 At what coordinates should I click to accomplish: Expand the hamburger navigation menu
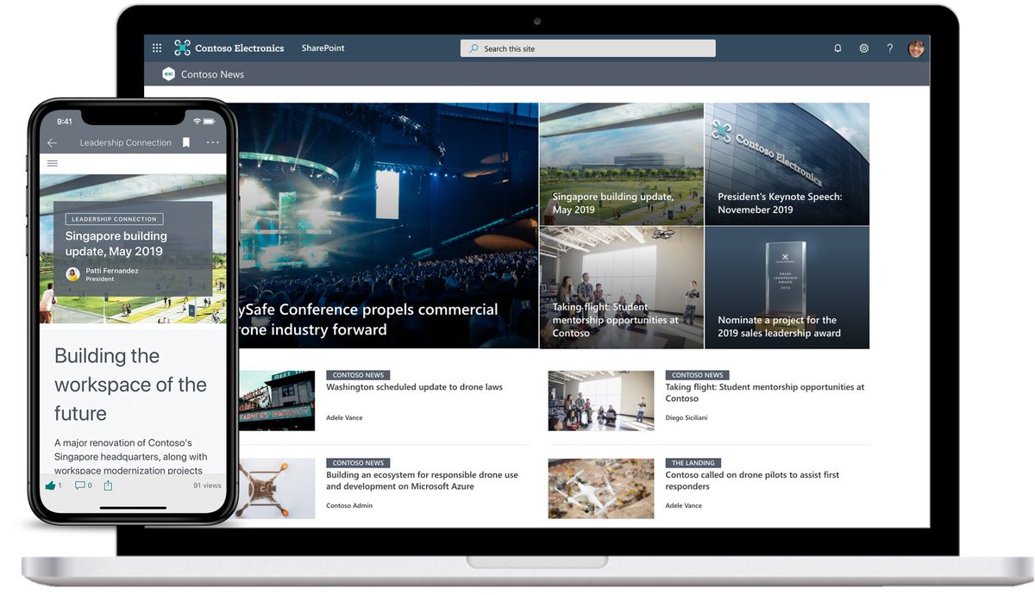tap(52, 163)
